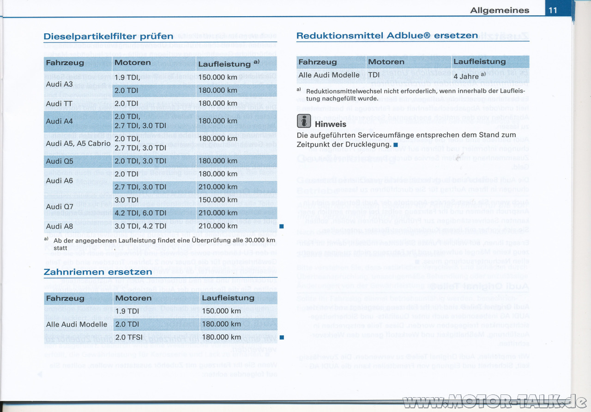
Task: Click "Fahrzeug" header in Dieselpartikelfilter table
Action: tap(65, 62)
